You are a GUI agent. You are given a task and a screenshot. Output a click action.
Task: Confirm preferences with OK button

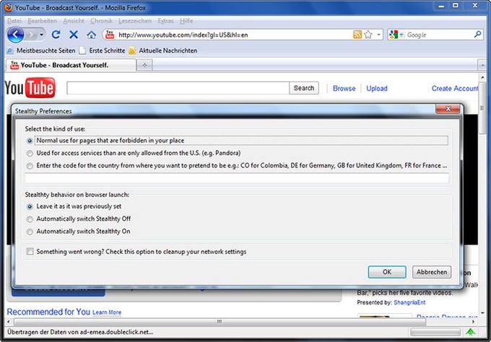pos(387,272)
